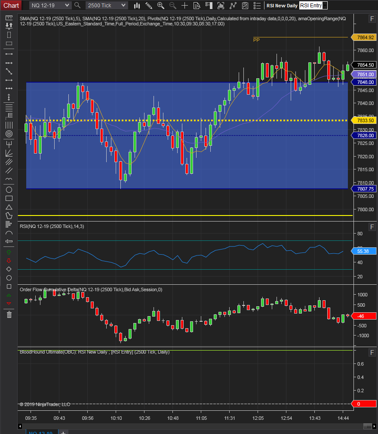
Task: Select the Ruler drawing tool
Action: coord(9,18)
